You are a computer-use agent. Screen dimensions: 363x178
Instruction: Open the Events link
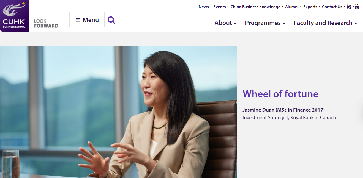tap(220, 7)
